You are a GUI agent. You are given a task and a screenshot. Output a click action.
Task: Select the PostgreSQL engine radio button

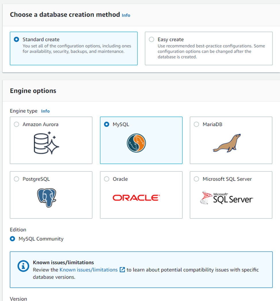click(16, 179)
